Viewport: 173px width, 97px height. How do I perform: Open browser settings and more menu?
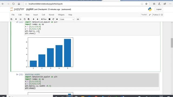click(x=170, y=4)
